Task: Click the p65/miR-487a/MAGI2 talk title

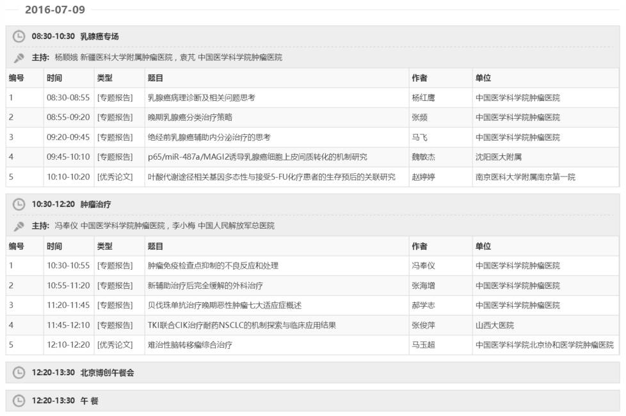Action: 257,157
